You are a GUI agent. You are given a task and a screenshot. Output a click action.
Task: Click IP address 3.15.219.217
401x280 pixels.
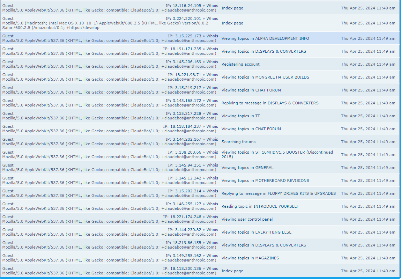188,88
